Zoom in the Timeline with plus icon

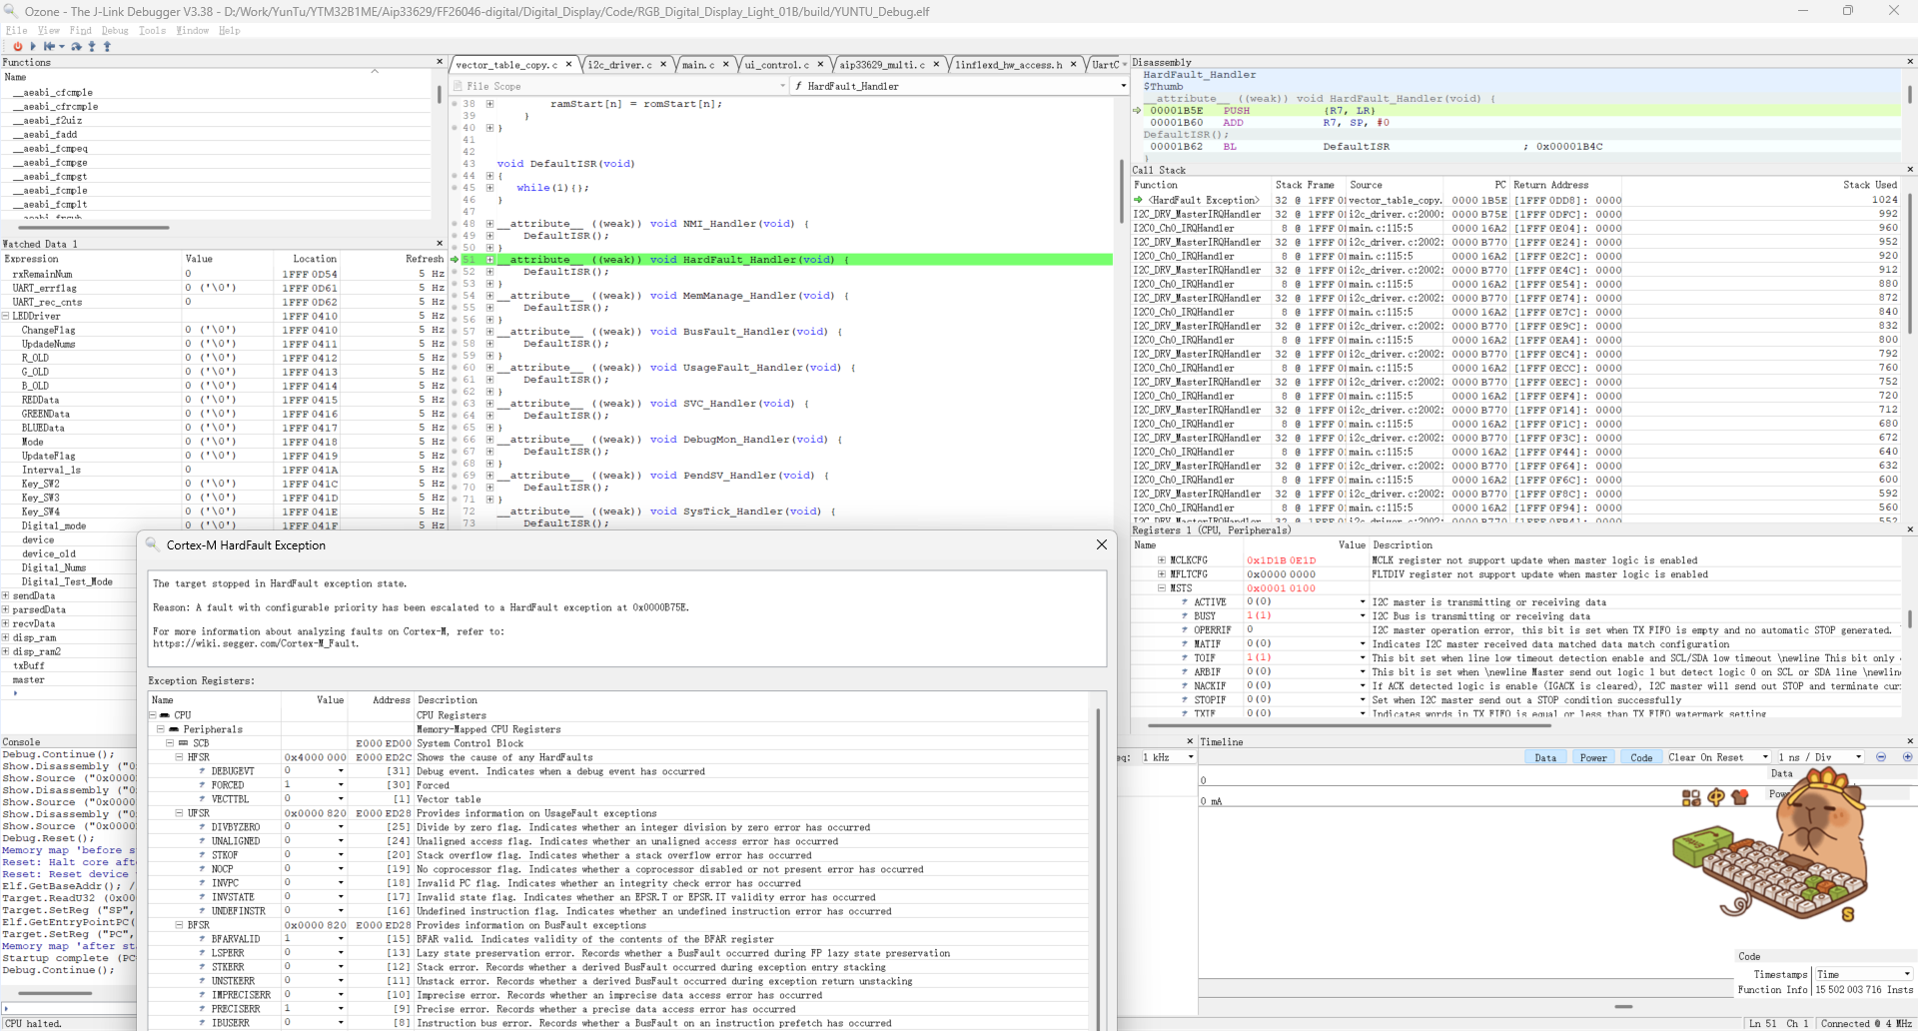tap(1907, 757)
